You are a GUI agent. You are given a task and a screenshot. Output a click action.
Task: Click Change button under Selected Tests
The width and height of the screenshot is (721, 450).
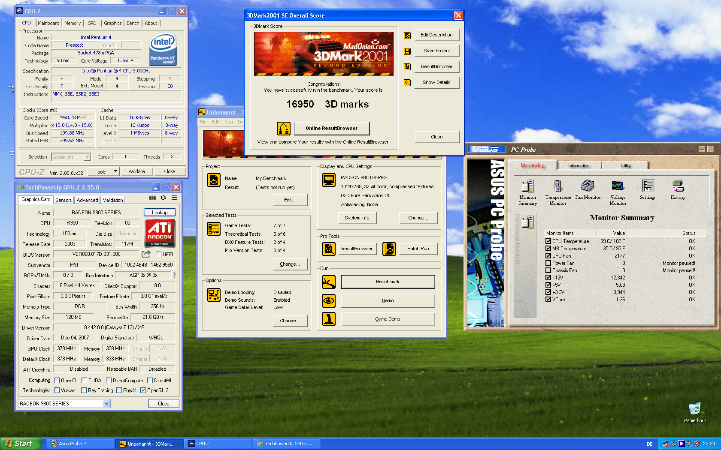point(290,264)
